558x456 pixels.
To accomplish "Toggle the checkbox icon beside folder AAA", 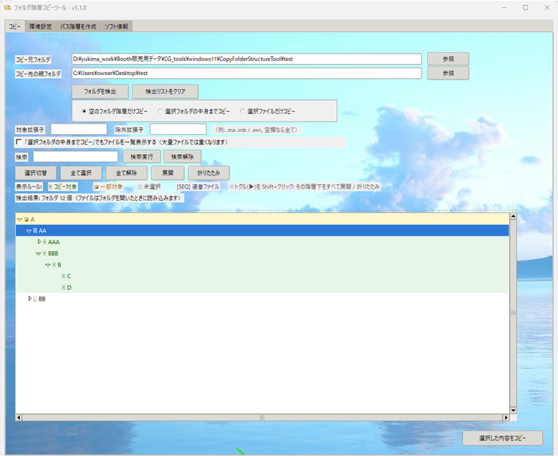I will click(45, 242).
